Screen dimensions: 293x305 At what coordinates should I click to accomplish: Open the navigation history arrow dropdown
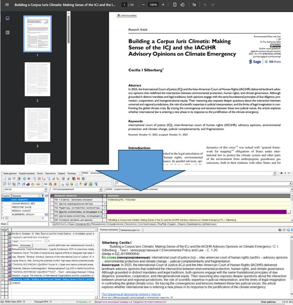(x=285, y=173)
